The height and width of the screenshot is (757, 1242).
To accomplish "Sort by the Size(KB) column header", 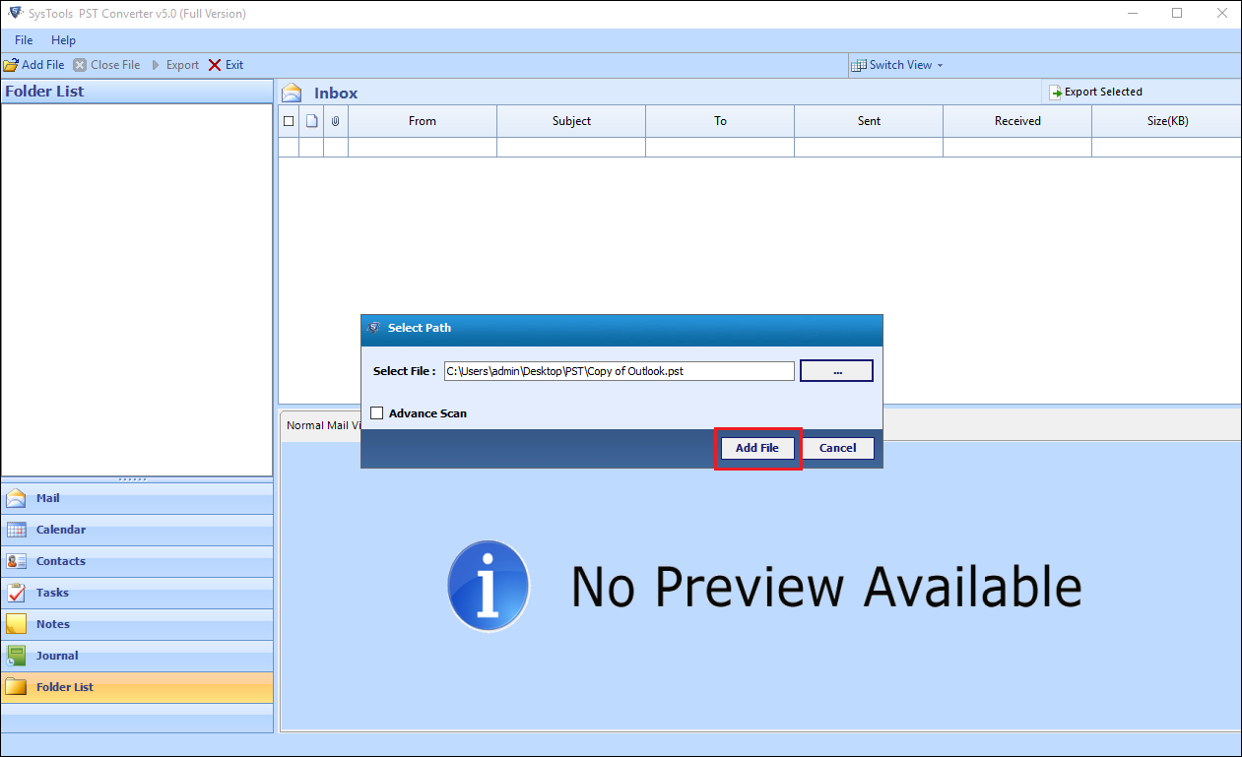I will pos(1167,121).
